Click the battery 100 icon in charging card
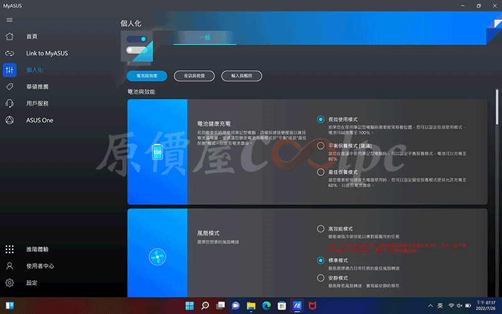Screen dimensions: 502x314 [x=158, y=152]
